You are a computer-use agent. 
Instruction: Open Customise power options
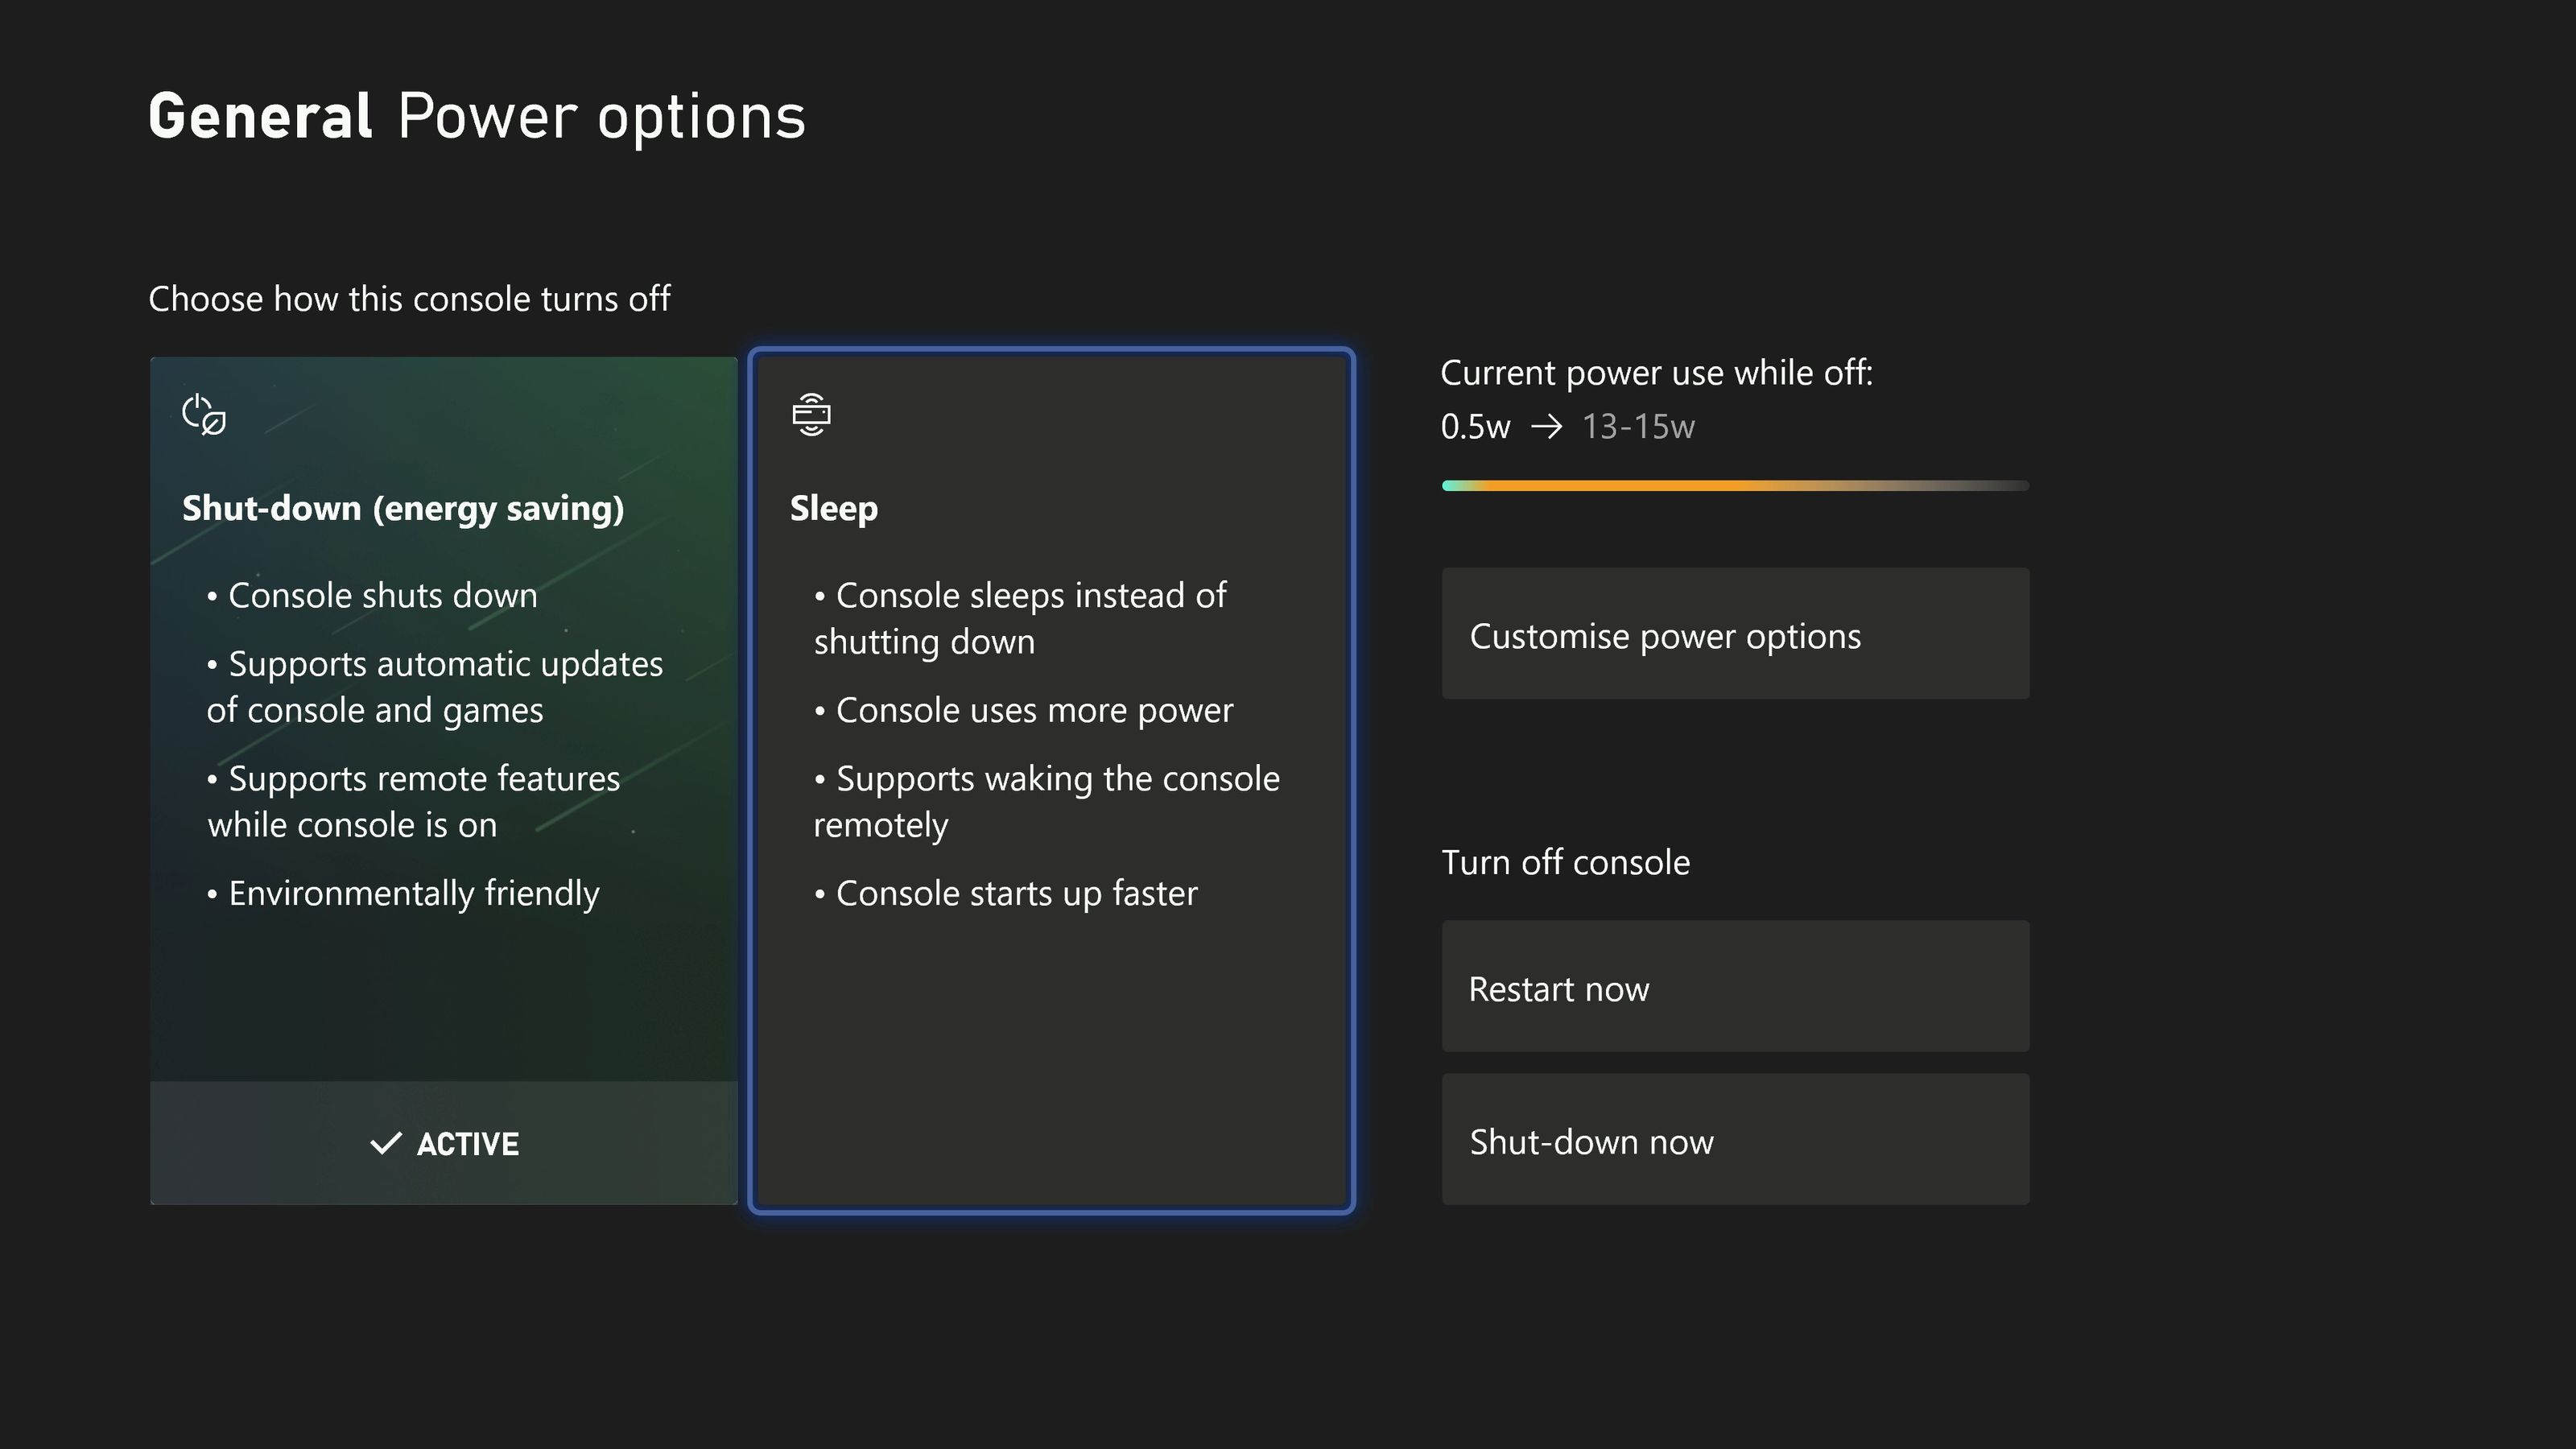point(1735,634)
